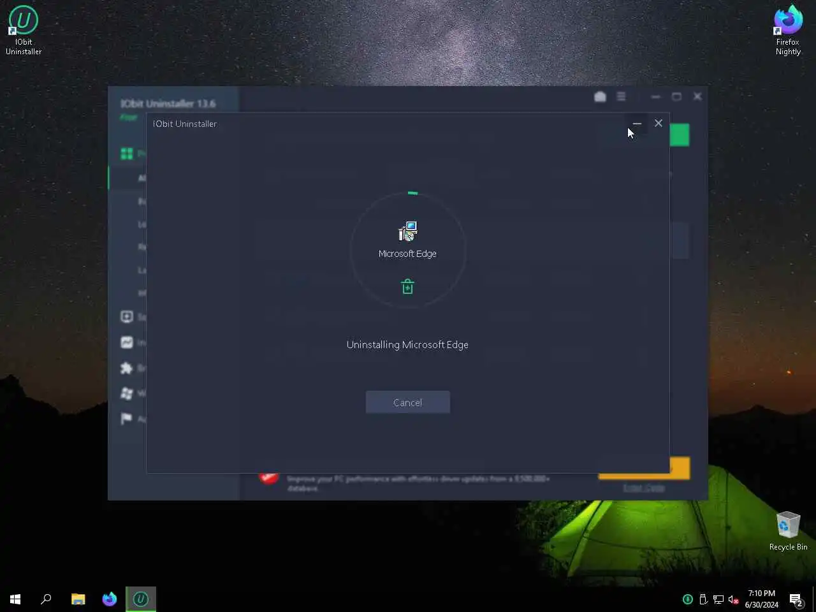
Task: Open the Windows Start menu
Action: coord(15,599)
